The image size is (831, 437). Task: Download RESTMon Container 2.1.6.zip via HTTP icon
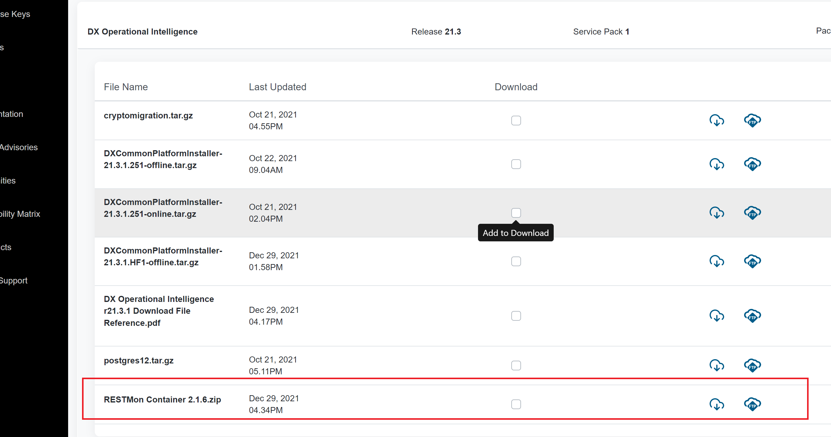pos(717,404)
